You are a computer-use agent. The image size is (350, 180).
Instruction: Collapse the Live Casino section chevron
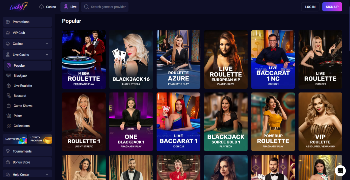[x=47, y=55]
